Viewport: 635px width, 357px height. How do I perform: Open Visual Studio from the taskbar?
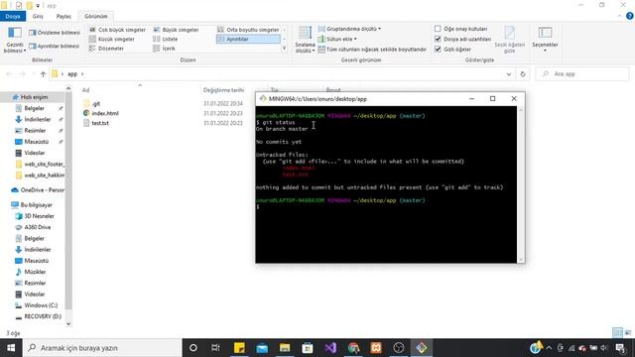[x=330, y=348]
